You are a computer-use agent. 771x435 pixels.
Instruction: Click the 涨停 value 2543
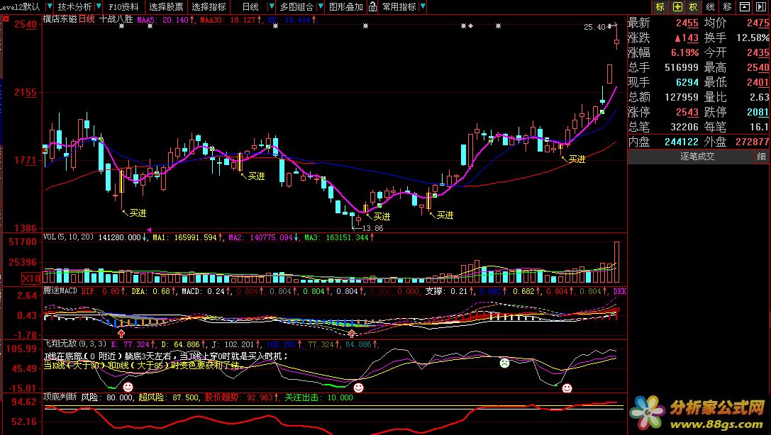point(687,112)
